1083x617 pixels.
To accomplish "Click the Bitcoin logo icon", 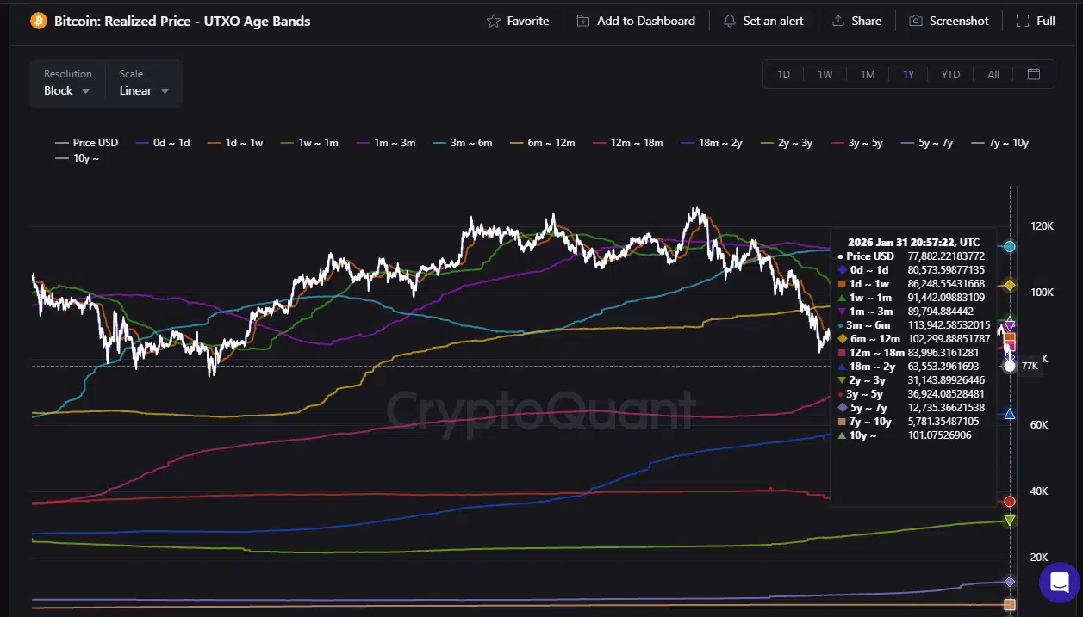I will (x=39, y=21).
